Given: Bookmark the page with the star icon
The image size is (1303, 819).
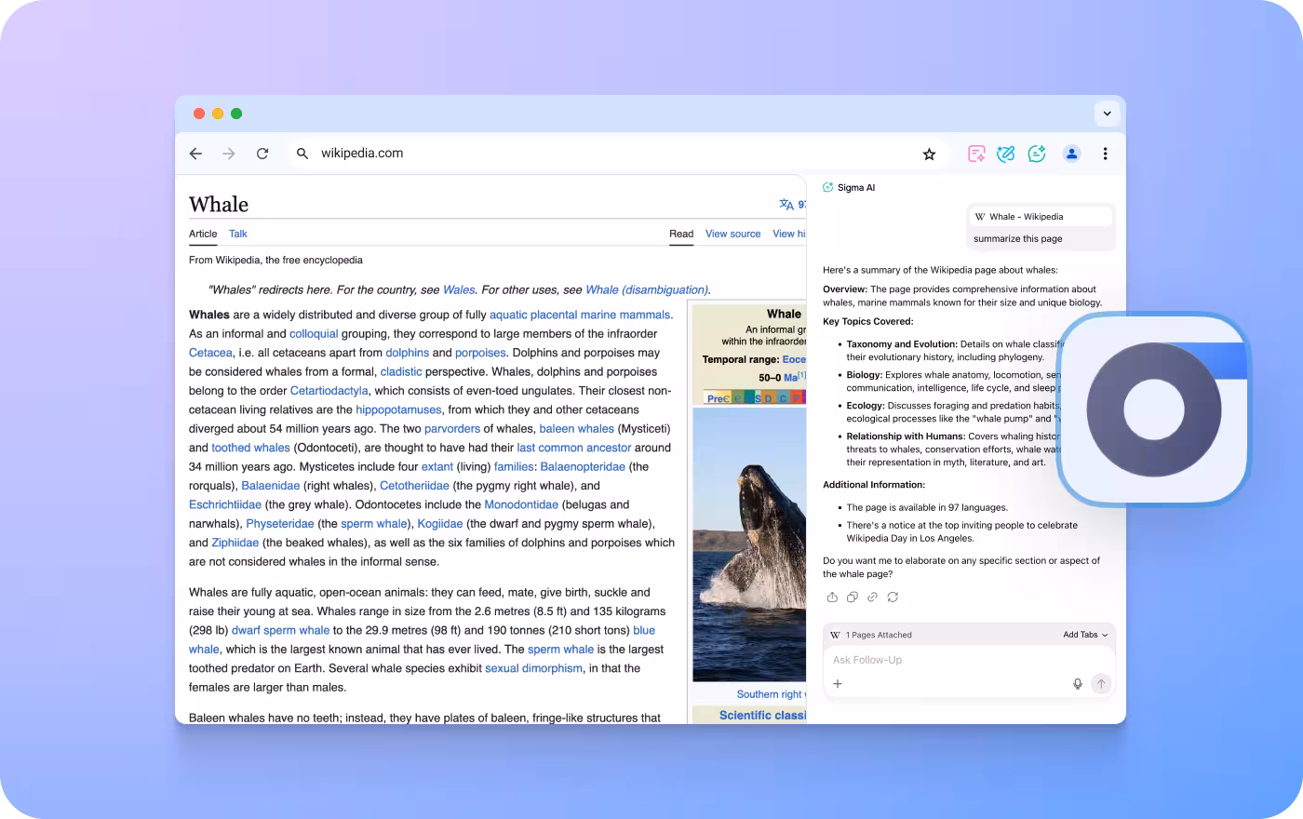Looking at the screenshot, I should coord(929,154).
